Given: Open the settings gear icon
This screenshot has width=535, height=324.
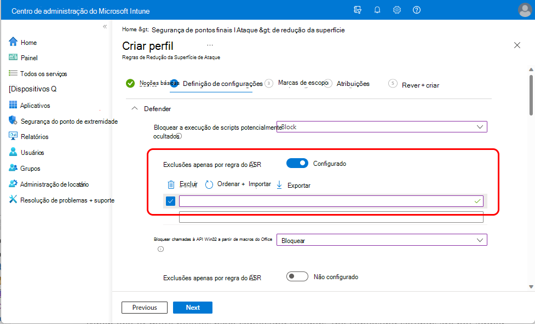Looking at the screenshot, I should pyautogui.click(x=397, y=10).
